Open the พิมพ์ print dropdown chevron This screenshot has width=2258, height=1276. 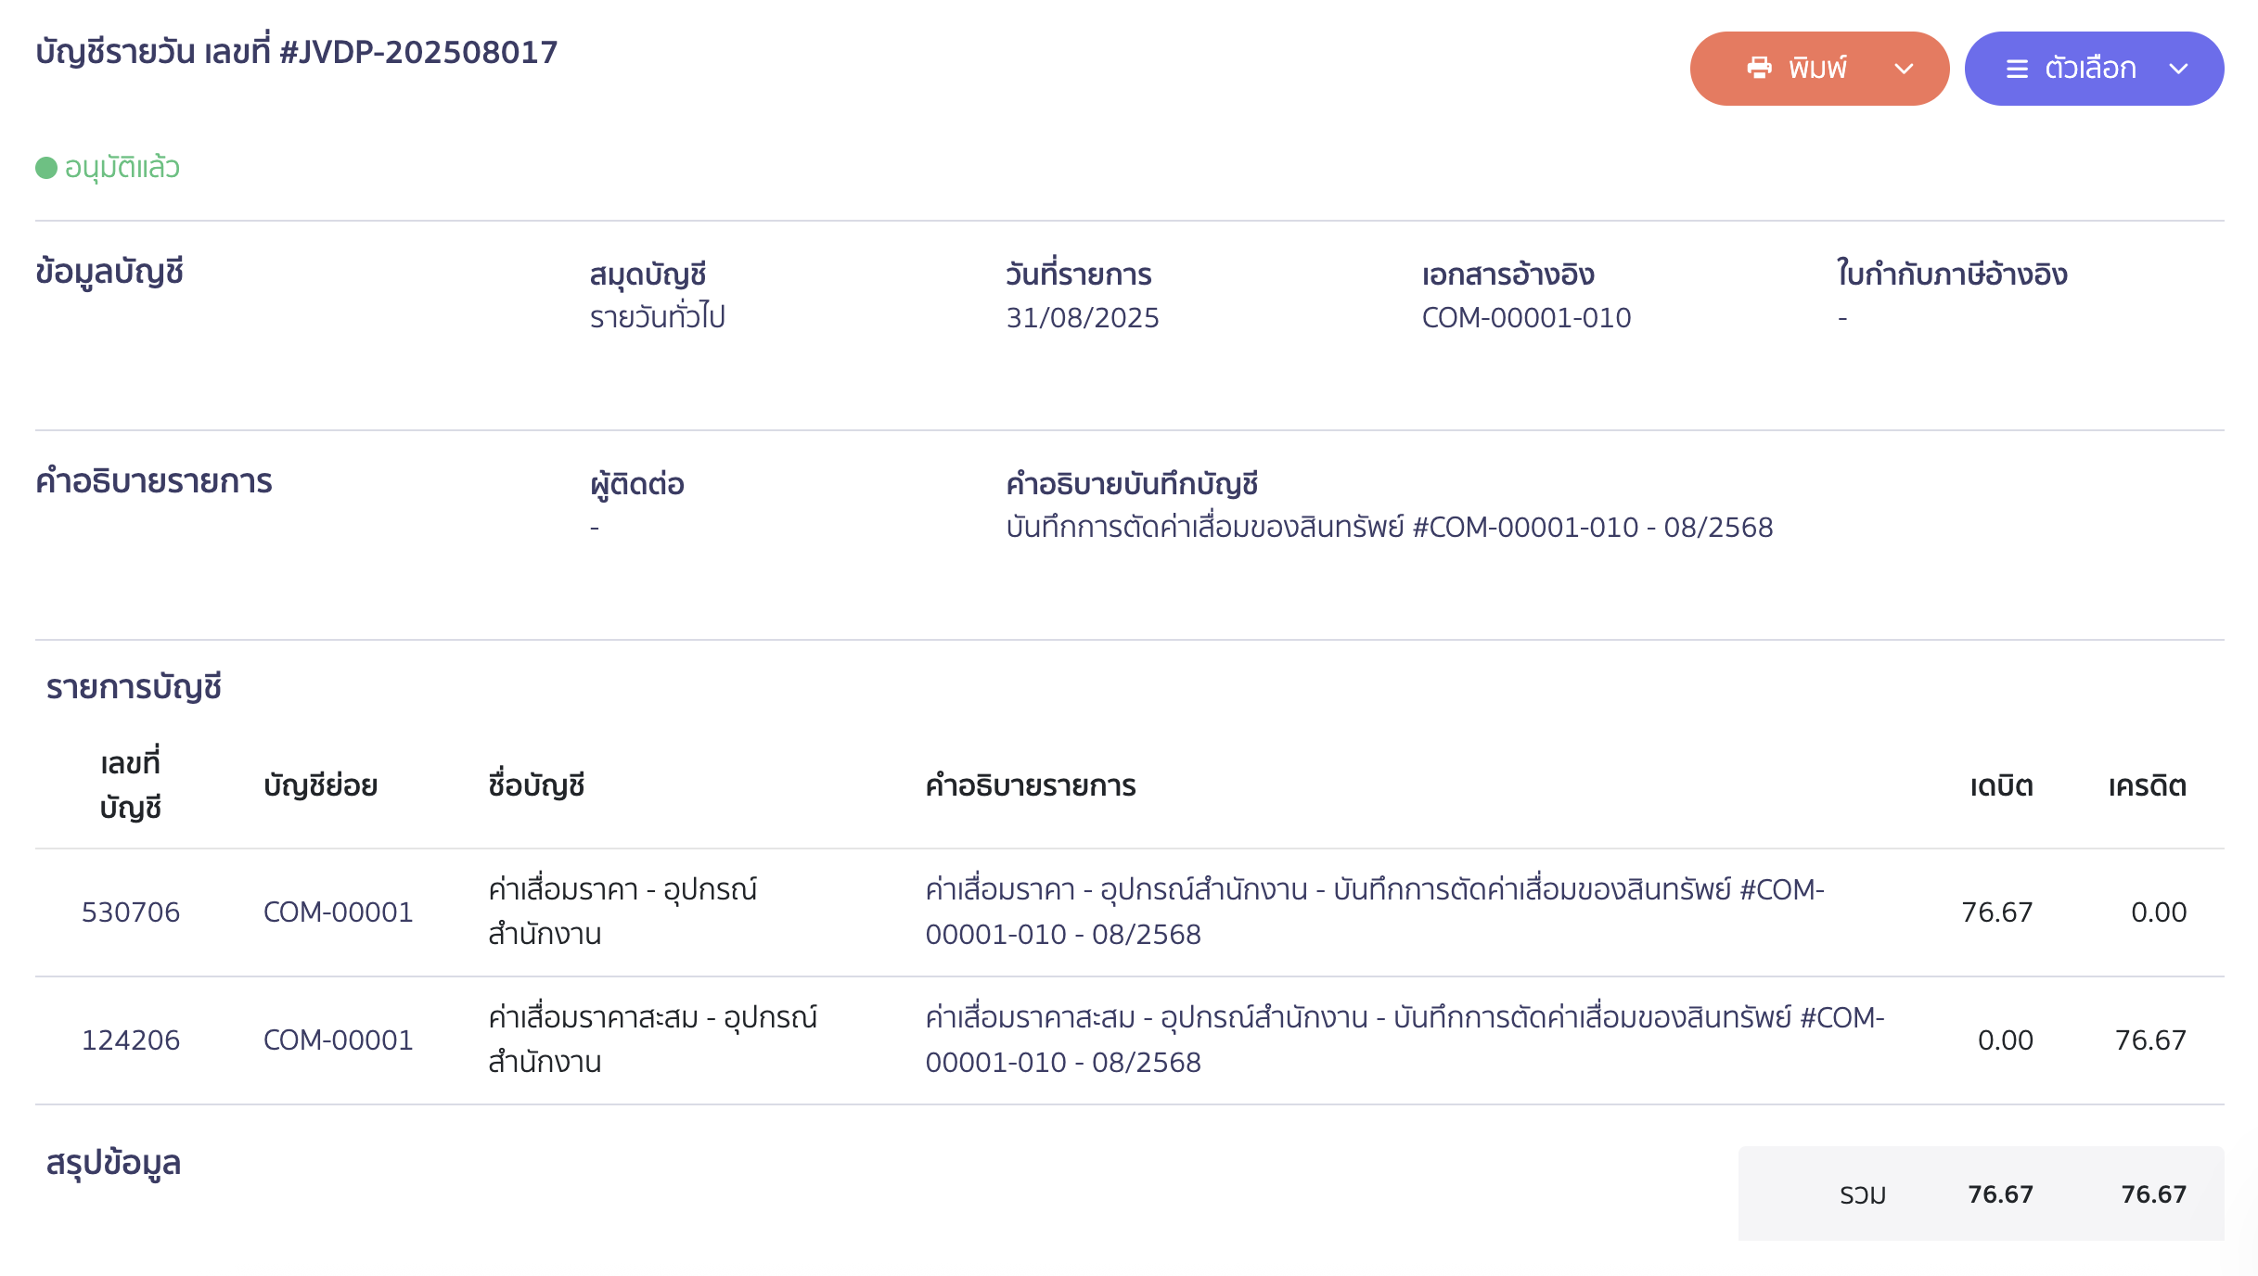(x=1905, y=68)
